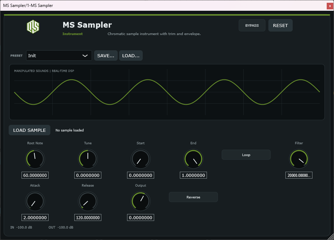This screenshot has height=240, width=334.
Task: Click the 'OUT -100.0 dB' meter readout
Action: [x=61, y=227]
